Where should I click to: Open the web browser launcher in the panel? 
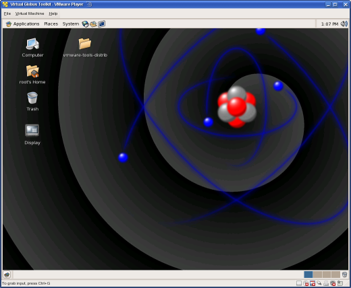(x=85, y=24)
